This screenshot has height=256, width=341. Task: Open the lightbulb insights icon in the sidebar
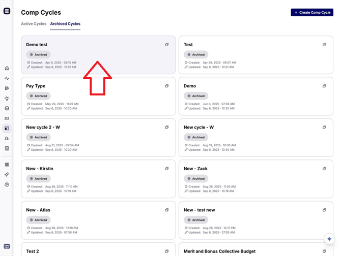click(x=7, y=99)
